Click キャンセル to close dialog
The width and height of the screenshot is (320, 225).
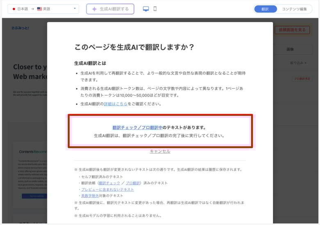160,151
